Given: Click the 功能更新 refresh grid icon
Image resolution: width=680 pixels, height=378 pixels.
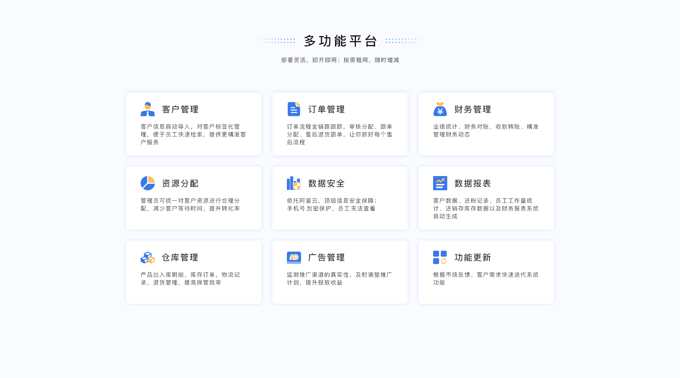Looking at the screenshot, I should click(x=439, y=258).
